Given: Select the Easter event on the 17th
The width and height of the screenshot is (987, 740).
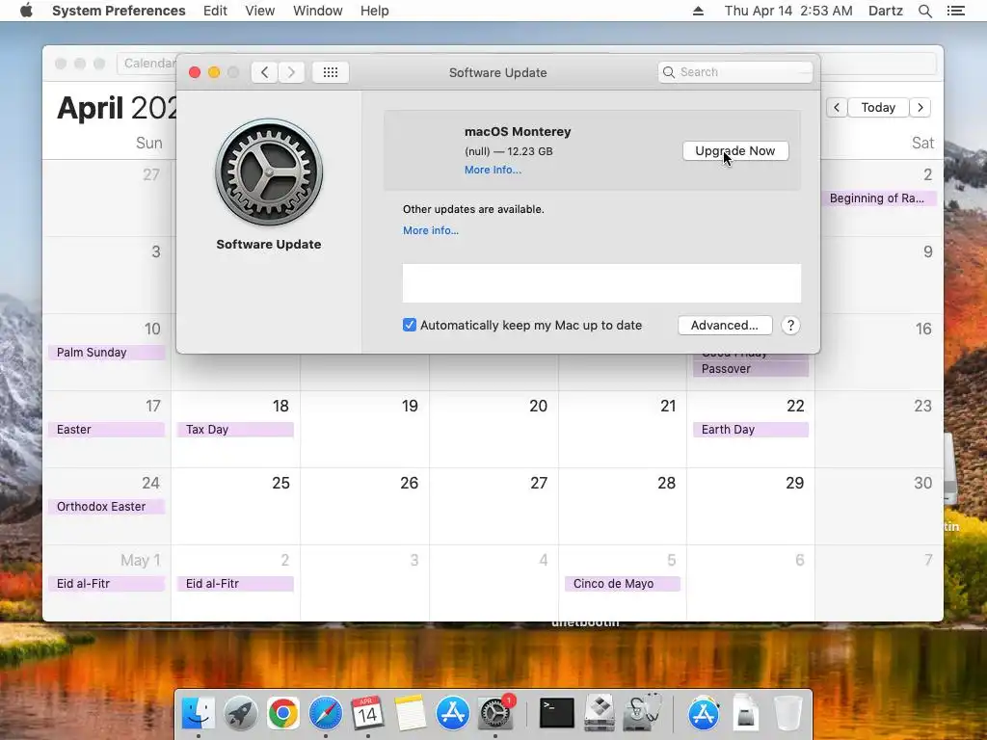Looking at the screenshot, I should [106, 430].
